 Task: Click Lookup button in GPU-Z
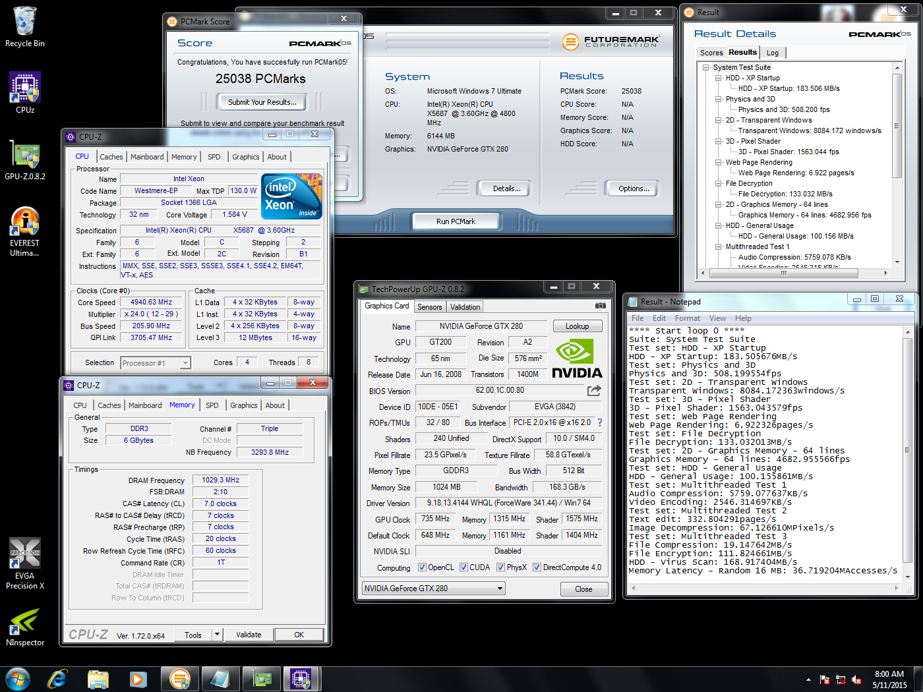[x=577, y=326]
